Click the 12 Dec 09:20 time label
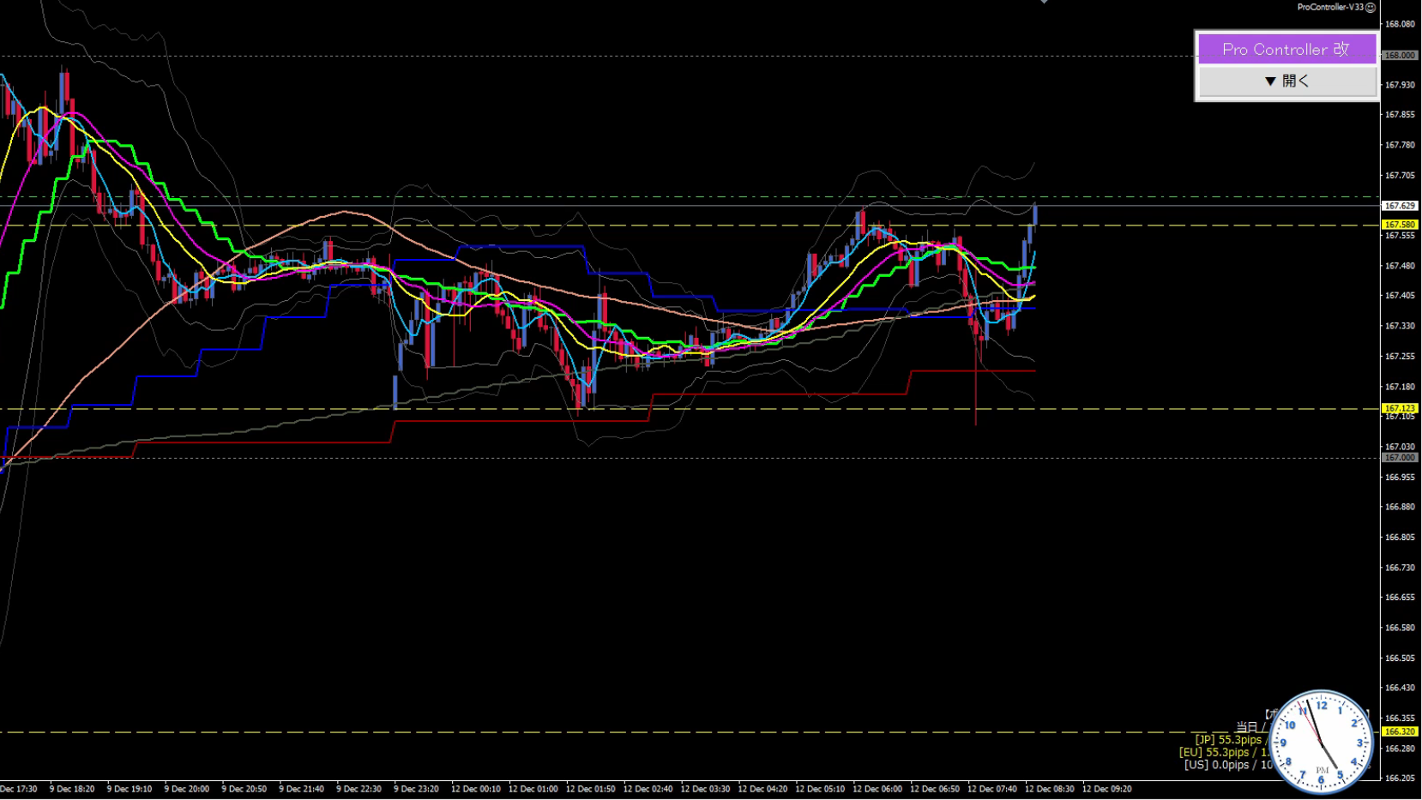The height and width of the screenshot is (800, 1422). (x=1108, y=789)
